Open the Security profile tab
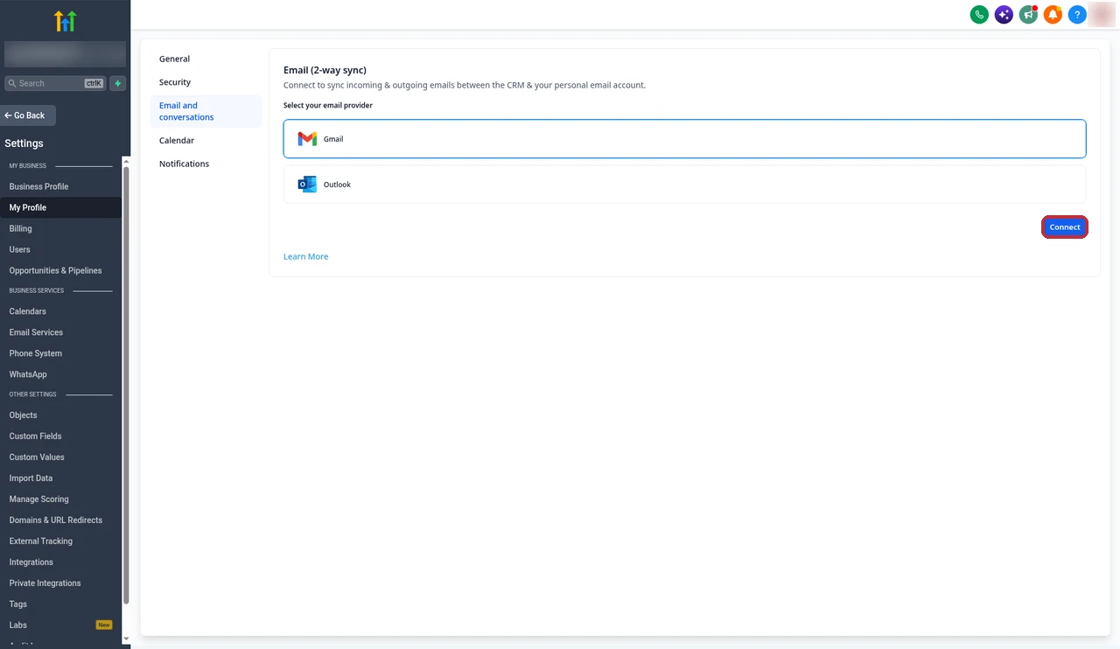Viewport: 1120px width, 649px height. tap(175, 82)
